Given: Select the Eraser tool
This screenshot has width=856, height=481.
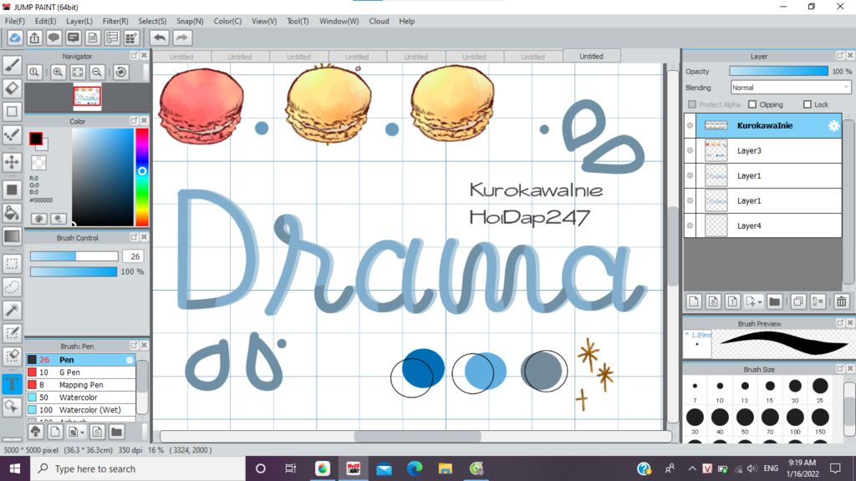Looking at the screenshot, I should tap(12, 88).
